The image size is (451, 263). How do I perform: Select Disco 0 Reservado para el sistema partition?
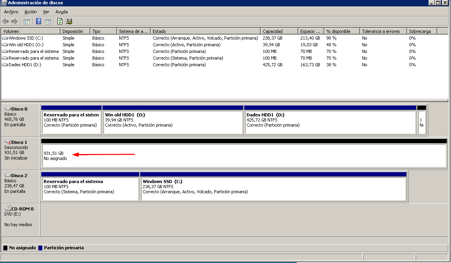click(x=71, y=120)
